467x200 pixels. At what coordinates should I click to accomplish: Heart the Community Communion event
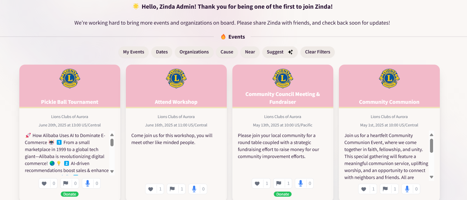click(x=364, y=189)
